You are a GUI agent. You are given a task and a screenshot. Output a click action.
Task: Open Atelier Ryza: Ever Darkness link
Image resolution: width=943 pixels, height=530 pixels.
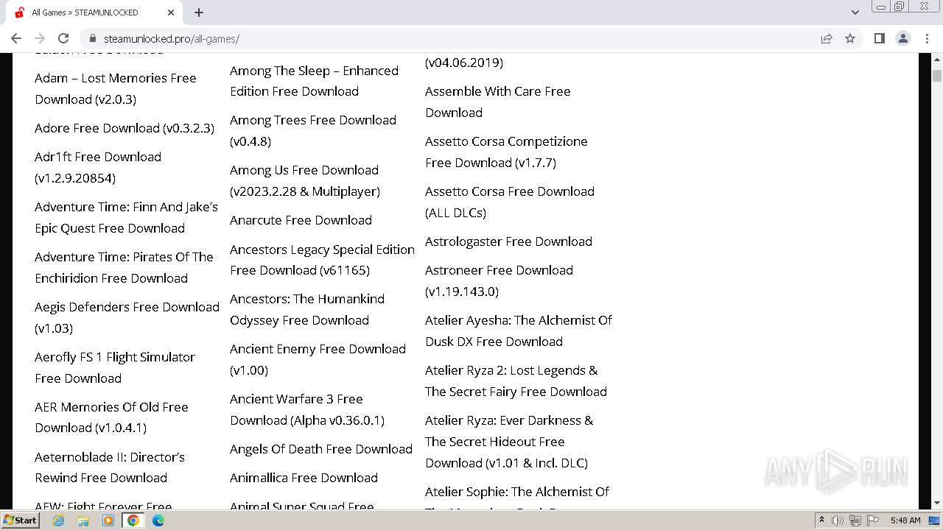(509, 442)
